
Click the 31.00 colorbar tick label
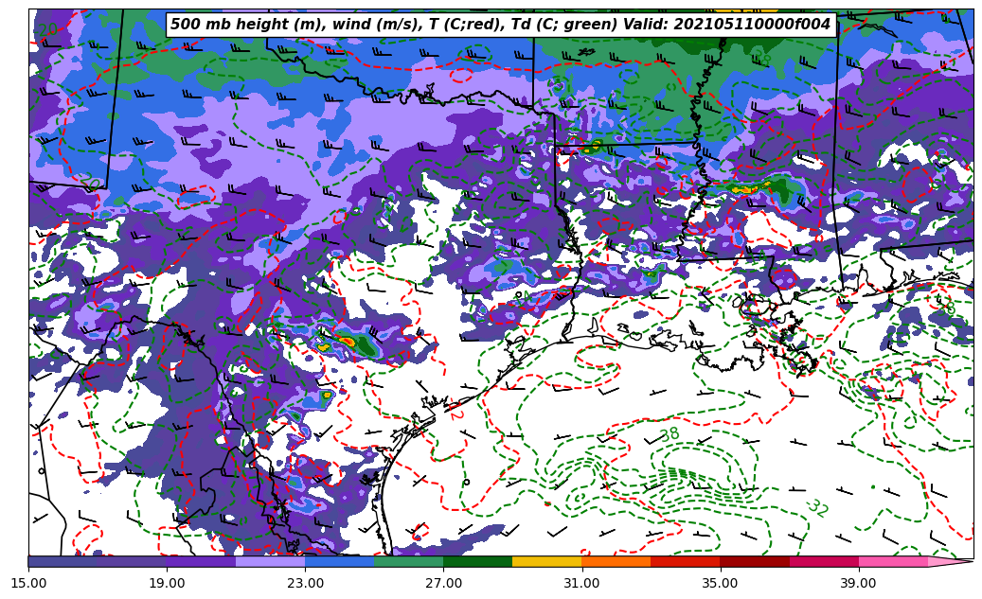pos(581,583)
